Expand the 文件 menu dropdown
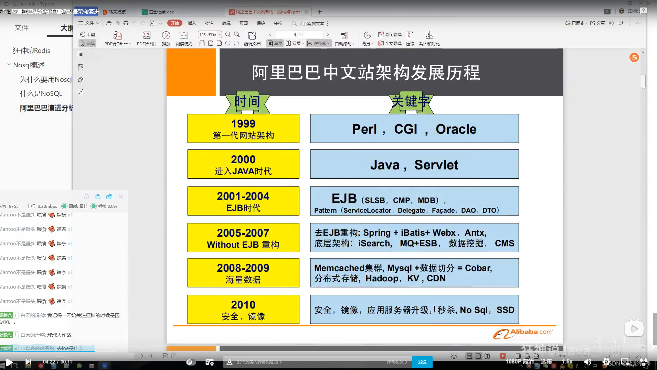Screen dimensions: 657x370 tap(89, 23)
